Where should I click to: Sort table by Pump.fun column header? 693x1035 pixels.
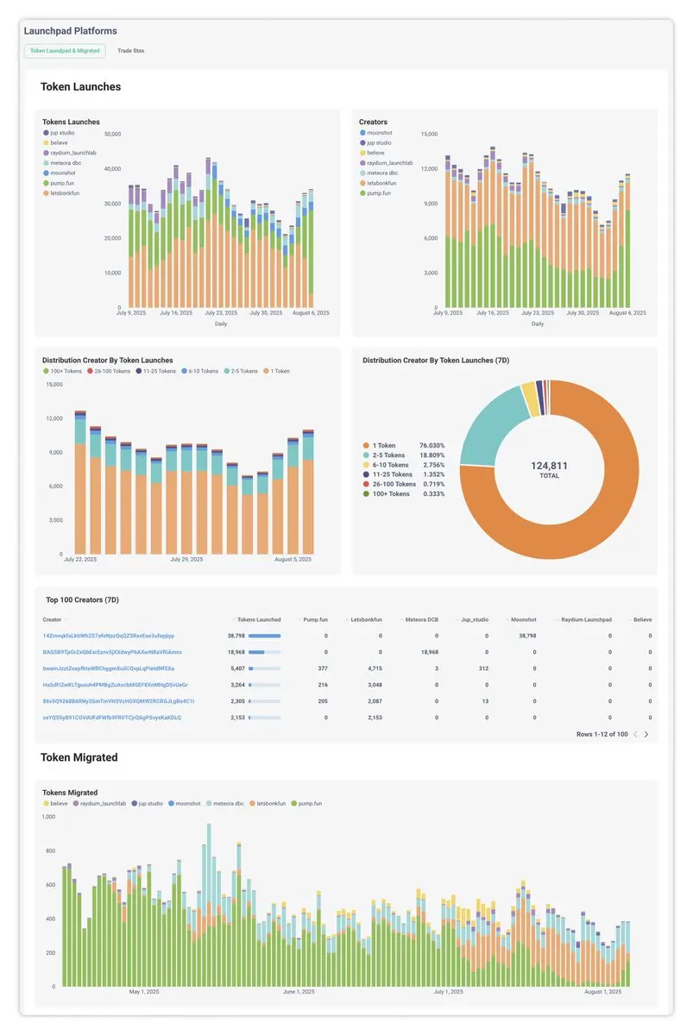click(x=315, y=619)
